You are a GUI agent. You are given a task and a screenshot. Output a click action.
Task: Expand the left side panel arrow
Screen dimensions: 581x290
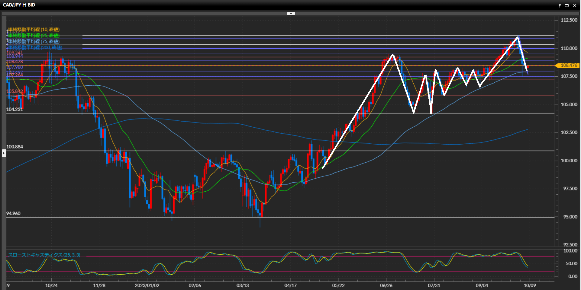tap(4, 153)
